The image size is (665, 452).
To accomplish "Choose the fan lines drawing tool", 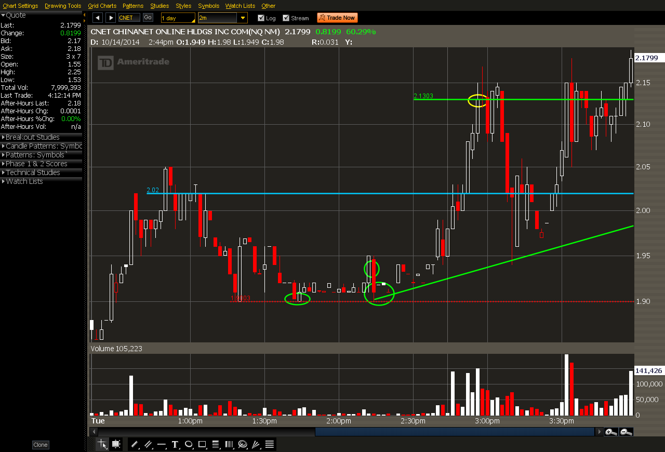I will [256, 444].
